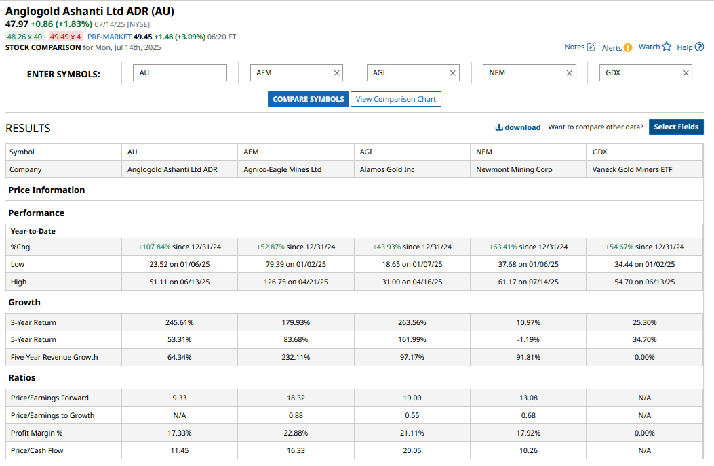714x466 pixels.
Task: Click Profit Margin value 22.88%
Action: coord(296,433)
